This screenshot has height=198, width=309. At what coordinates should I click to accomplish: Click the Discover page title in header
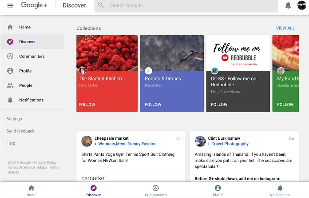(x=74, y=5)
